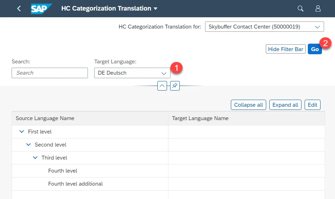
Task: Select the Fourth level additional row
Action: [x=168, y=184]
